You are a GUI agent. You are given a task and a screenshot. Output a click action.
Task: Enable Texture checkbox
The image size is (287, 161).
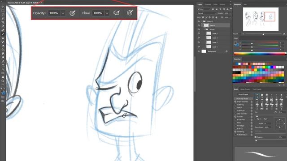click(x=235, y=107)
